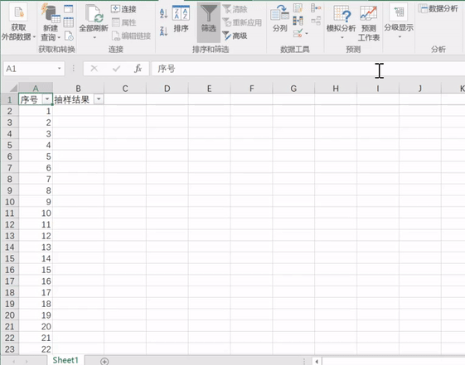The image size is (465, 365).
Task: Click the Remove Duplicates icon
Action: [x=298, y=21]
